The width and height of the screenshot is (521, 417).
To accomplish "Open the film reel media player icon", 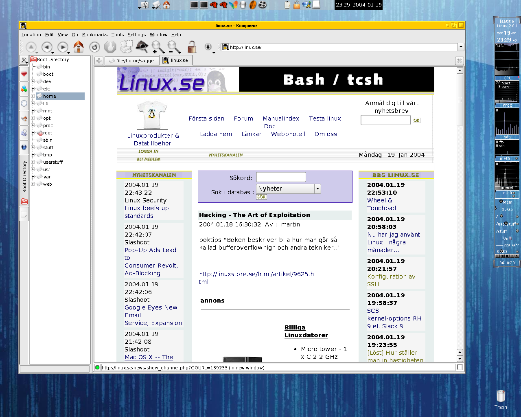I will click(263, 4).
